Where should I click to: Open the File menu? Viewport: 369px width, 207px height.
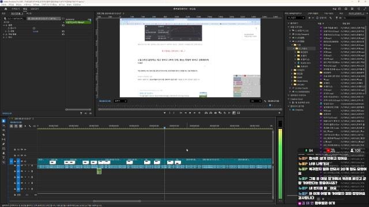pyautogui.click(x=3, y=5)
